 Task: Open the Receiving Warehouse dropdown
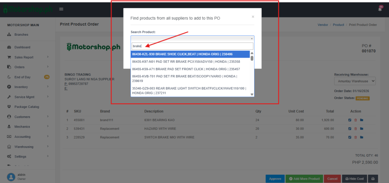click(355, 81)
